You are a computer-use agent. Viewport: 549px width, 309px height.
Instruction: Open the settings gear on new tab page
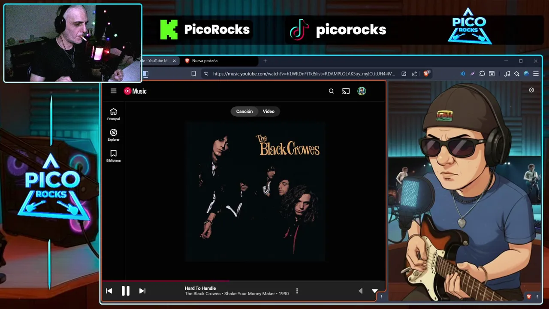coord(531,90)
